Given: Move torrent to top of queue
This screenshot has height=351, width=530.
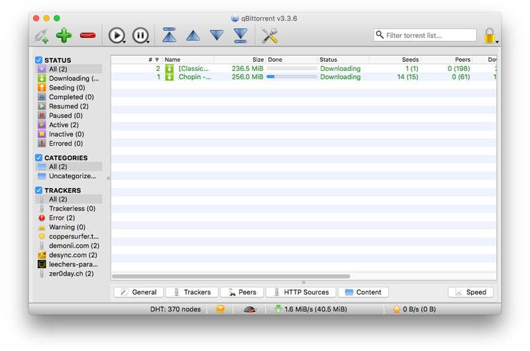Looking at the screenshot, I should point(170,35).
